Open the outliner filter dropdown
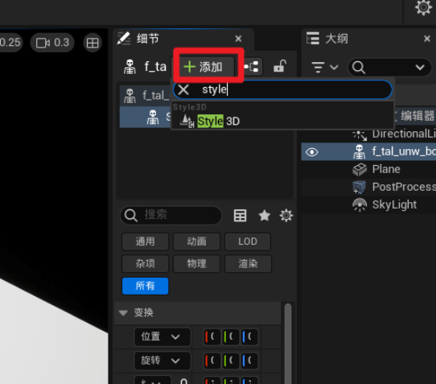The image size is (436, 384). coord(324,68)
